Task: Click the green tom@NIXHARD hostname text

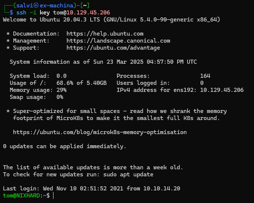Action: click(x=23, y=196)
